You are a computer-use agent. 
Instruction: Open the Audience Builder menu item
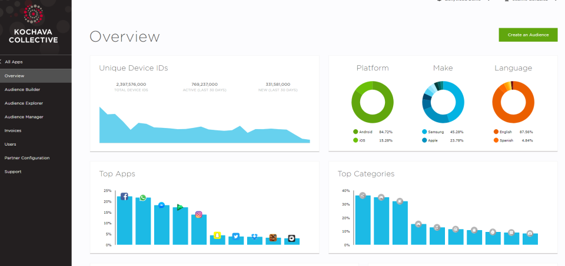pyautogui.click(x=22, y=89)
